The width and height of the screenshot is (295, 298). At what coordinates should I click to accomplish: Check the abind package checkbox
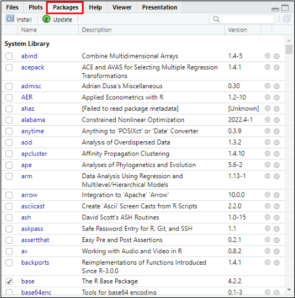coord(9,56)
